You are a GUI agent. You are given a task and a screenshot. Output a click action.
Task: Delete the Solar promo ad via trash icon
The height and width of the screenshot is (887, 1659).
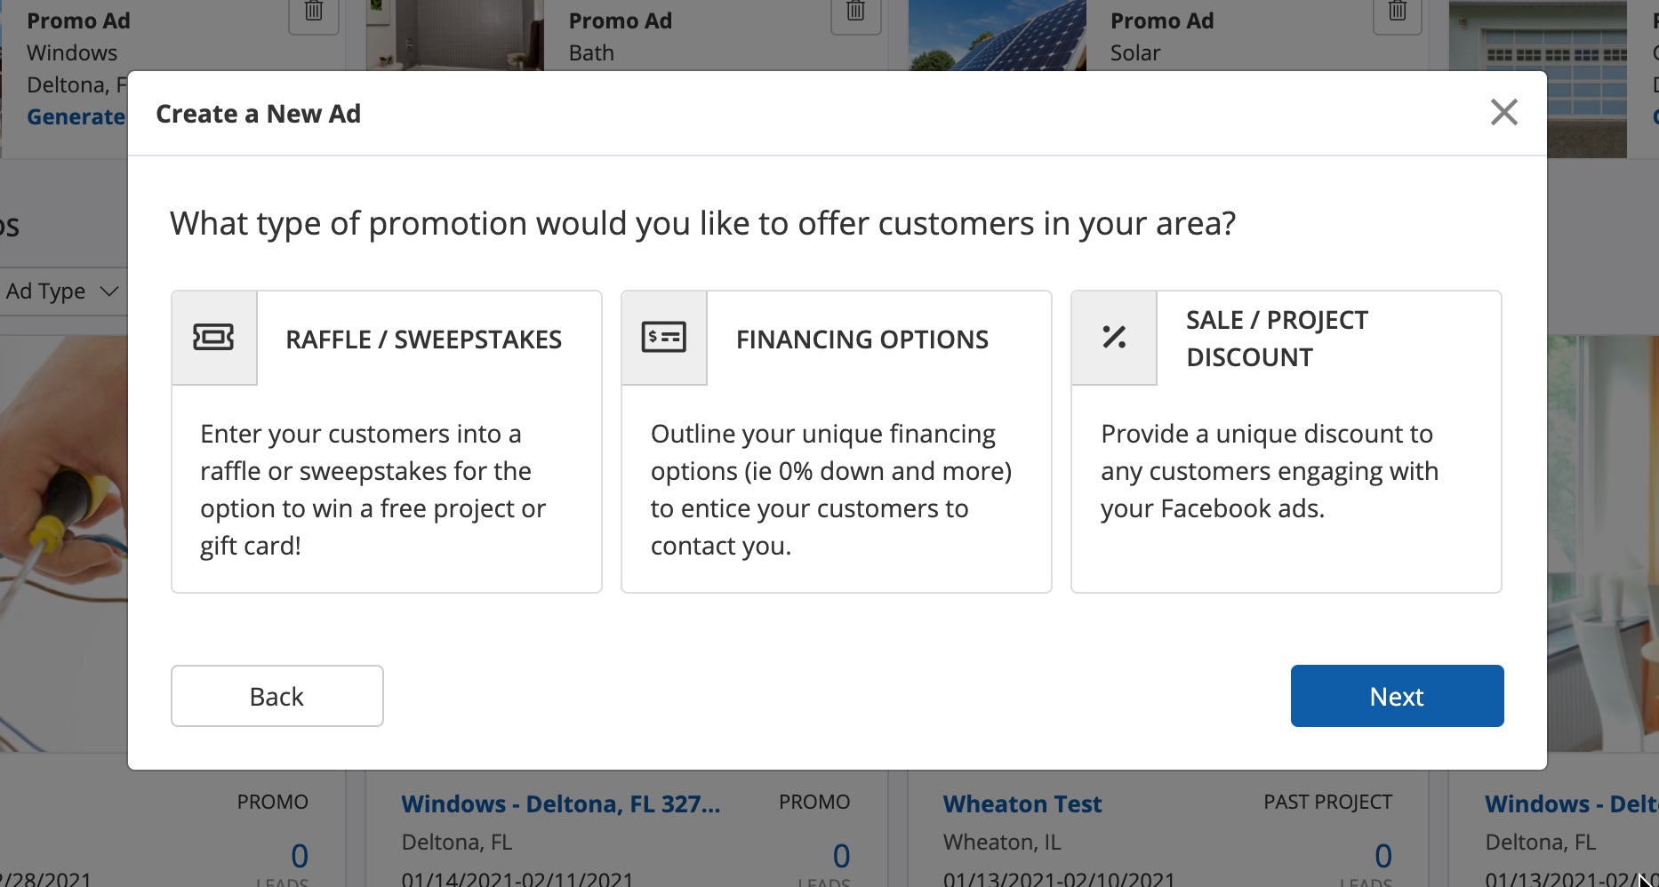[1397, 12]
